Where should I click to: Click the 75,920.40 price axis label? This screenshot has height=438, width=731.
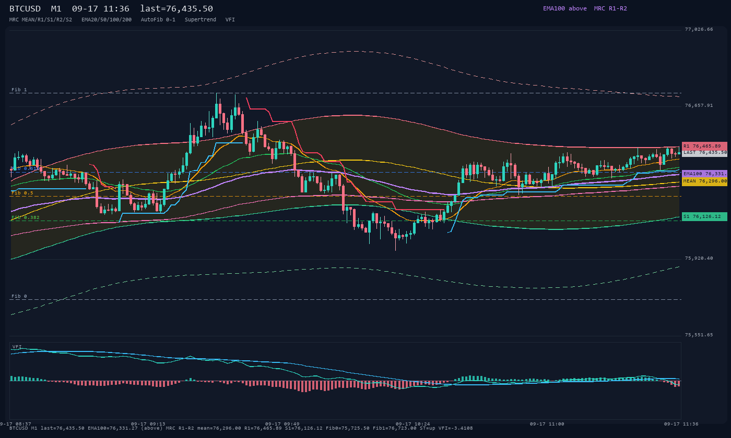[699, 258]
